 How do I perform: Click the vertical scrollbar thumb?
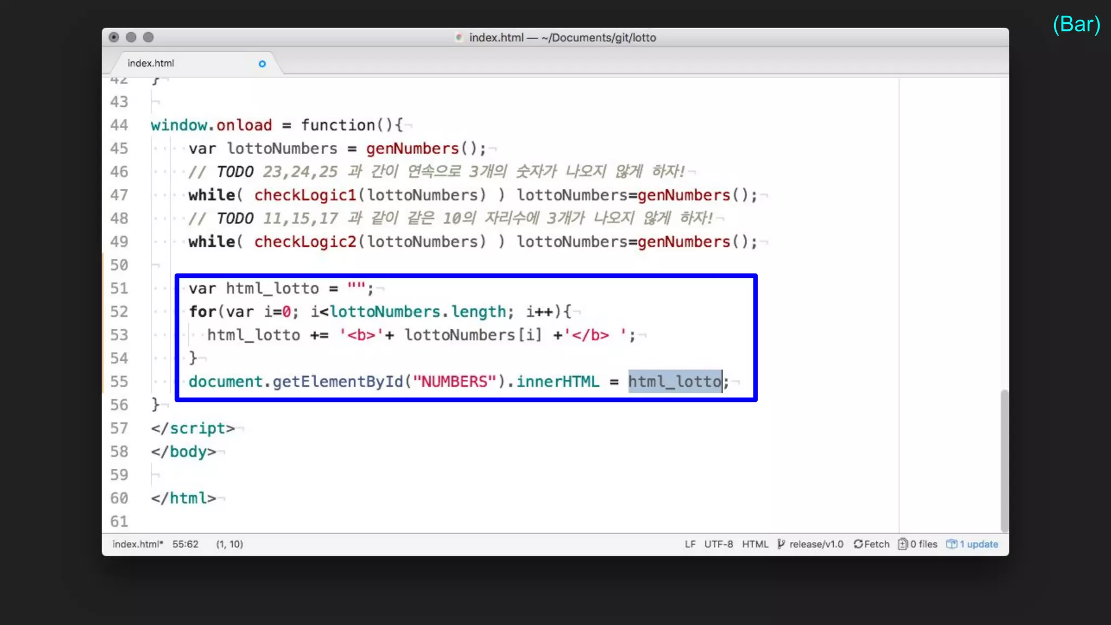(1004, 461)
